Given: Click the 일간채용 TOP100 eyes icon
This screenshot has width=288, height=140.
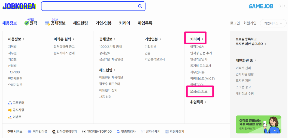Looking at the screenshot, I should point(84,132).
